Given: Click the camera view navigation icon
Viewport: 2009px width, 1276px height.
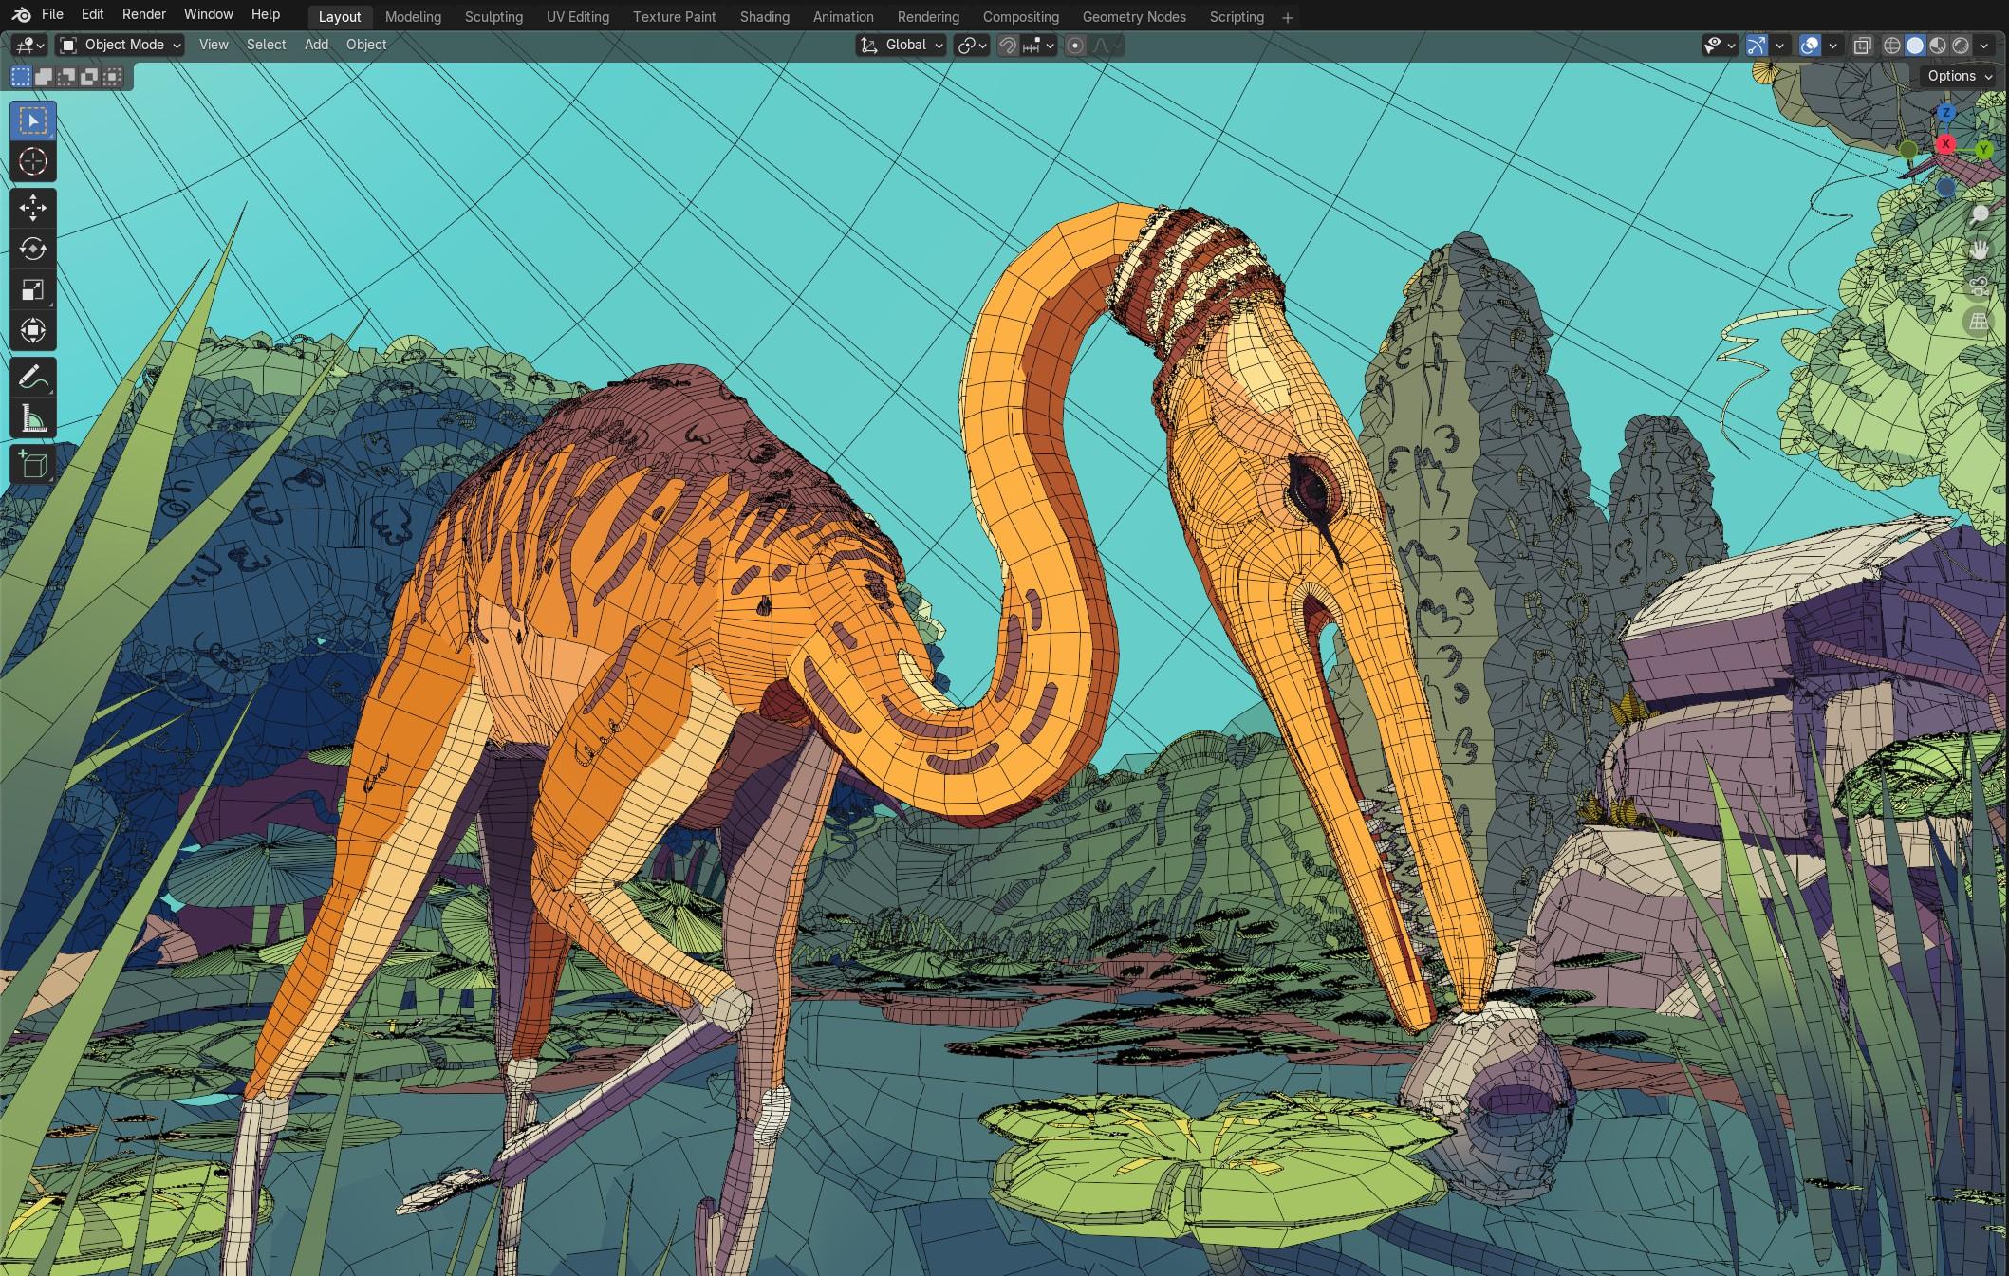Looking at the screenshot, I should [1979, 286].
